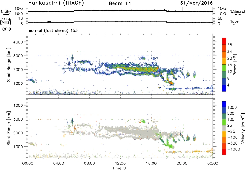
Task: Click the yellow 16 dB Power swatch
Action: [224, 61]
